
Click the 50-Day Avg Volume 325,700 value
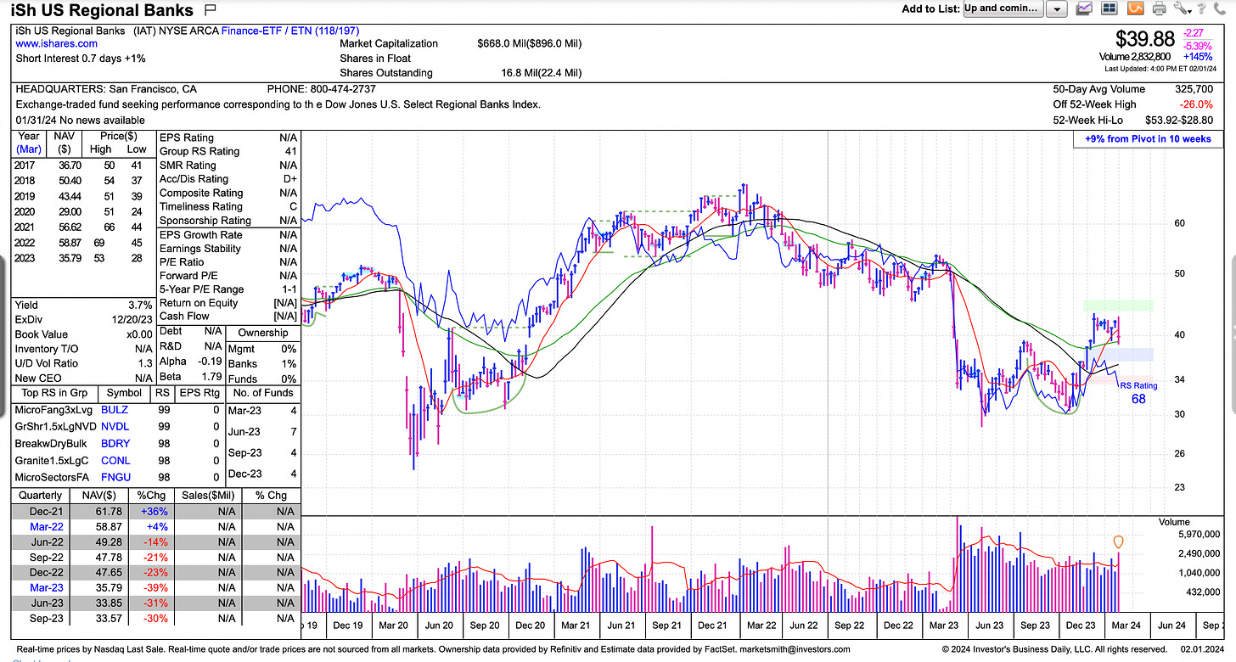click(1193, 88)
